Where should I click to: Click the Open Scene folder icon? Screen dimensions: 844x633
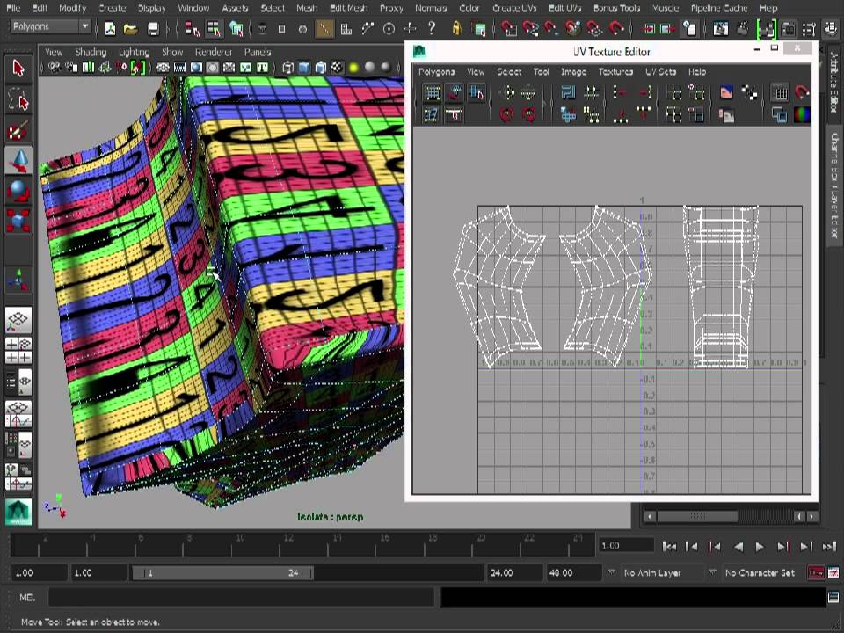(x=132, y=29)
